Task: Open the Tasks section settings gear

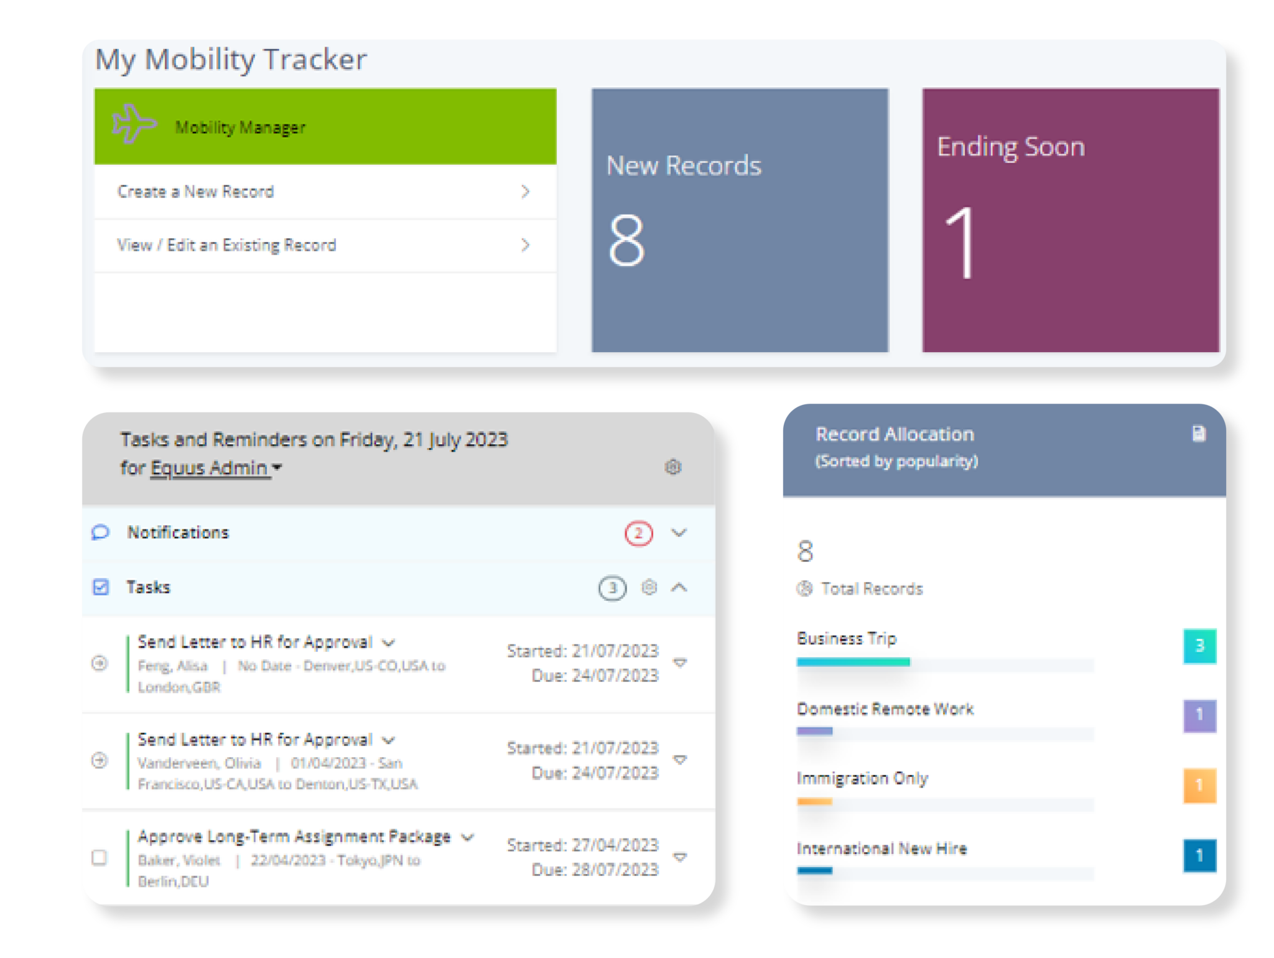Action: (x=649, y=587)
